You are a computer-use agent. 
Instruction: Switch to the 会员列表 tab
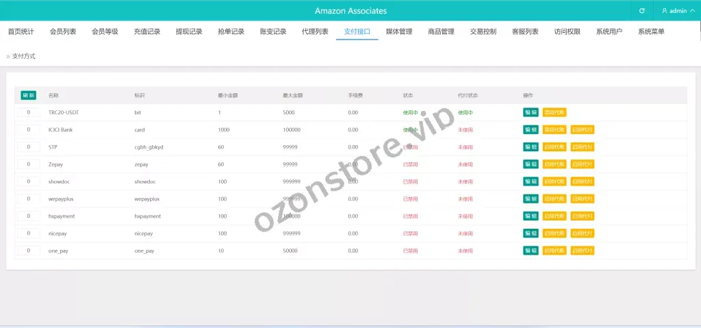click(63, 31)
